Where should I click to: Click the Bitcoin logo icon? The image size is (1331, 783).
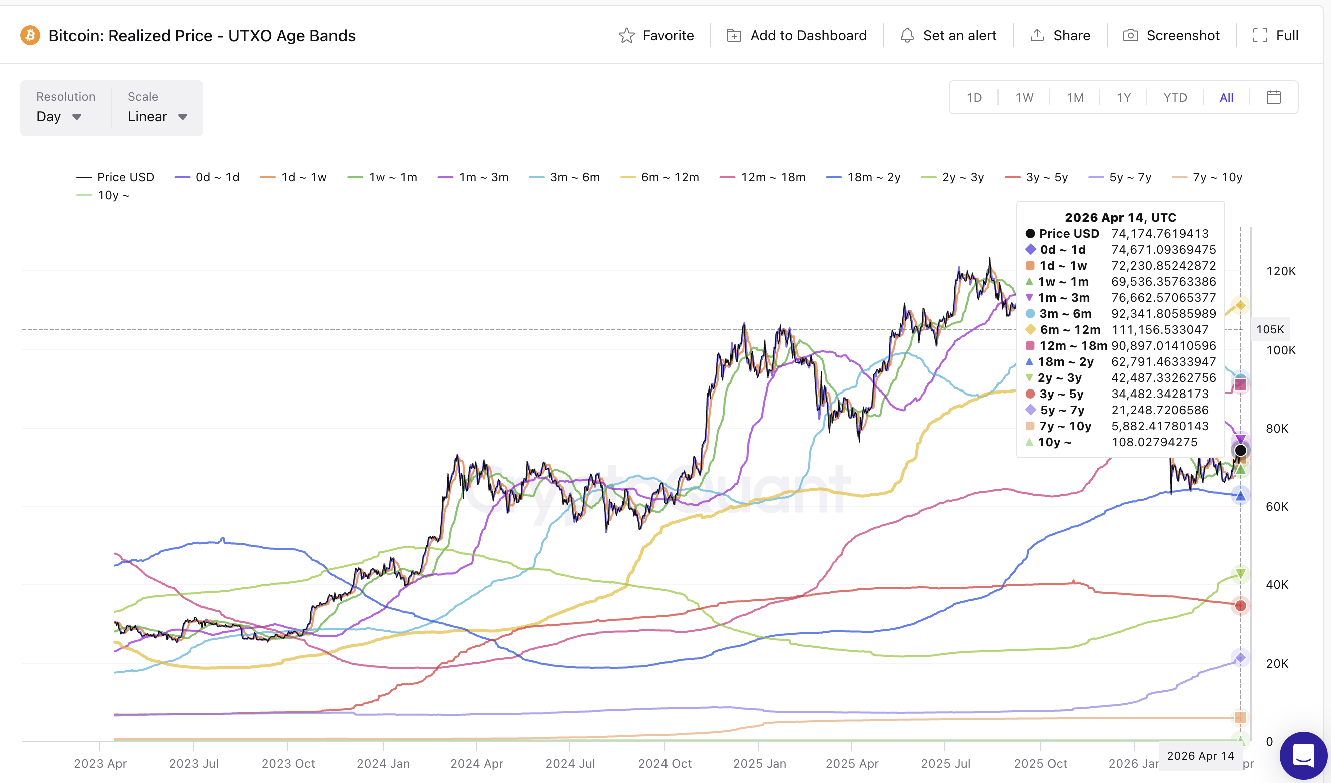(30, 35)
